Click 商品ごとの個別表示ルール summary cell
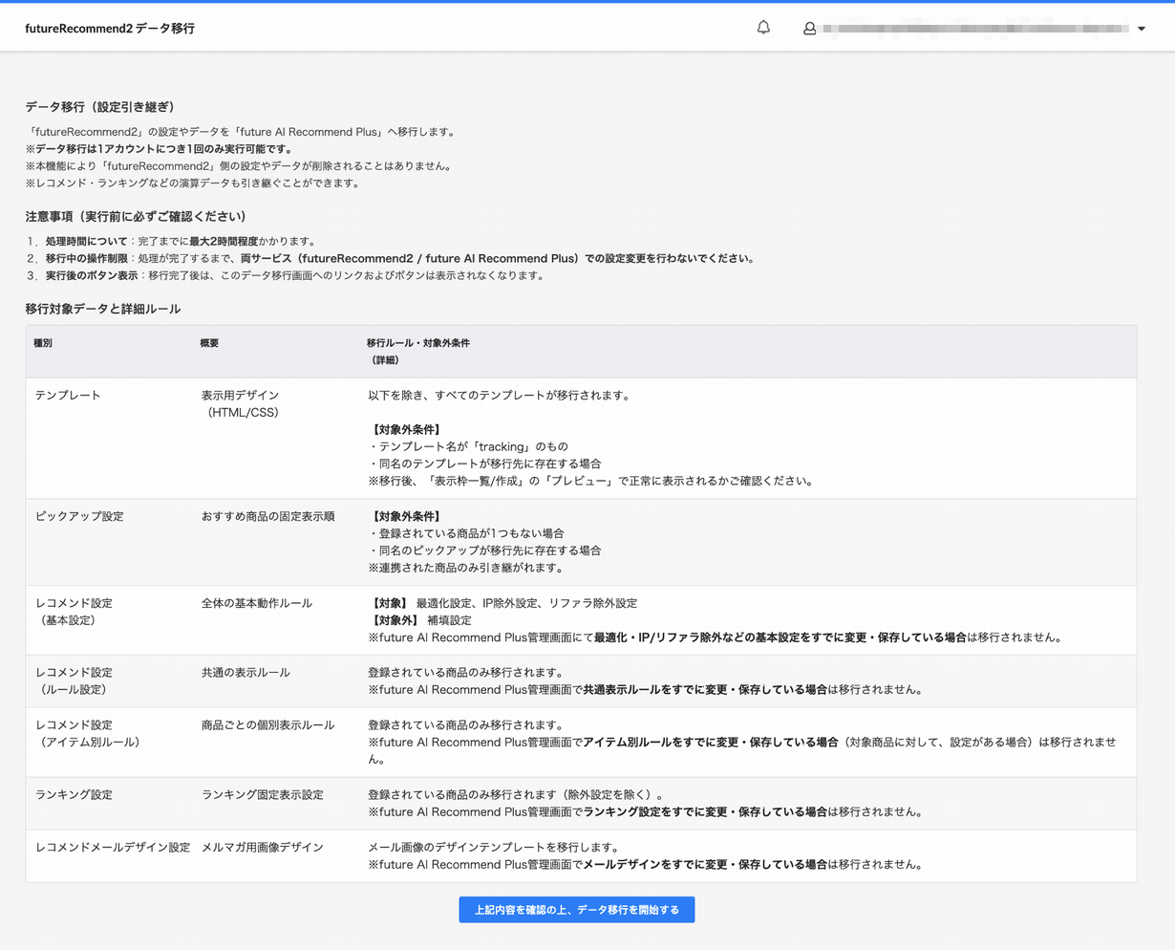This screenshot has width=1175, height=950. point(268,724)
